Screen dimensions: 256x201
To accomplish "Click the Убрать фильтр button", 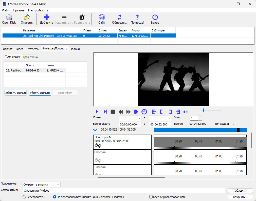I will tap(40, 93).
